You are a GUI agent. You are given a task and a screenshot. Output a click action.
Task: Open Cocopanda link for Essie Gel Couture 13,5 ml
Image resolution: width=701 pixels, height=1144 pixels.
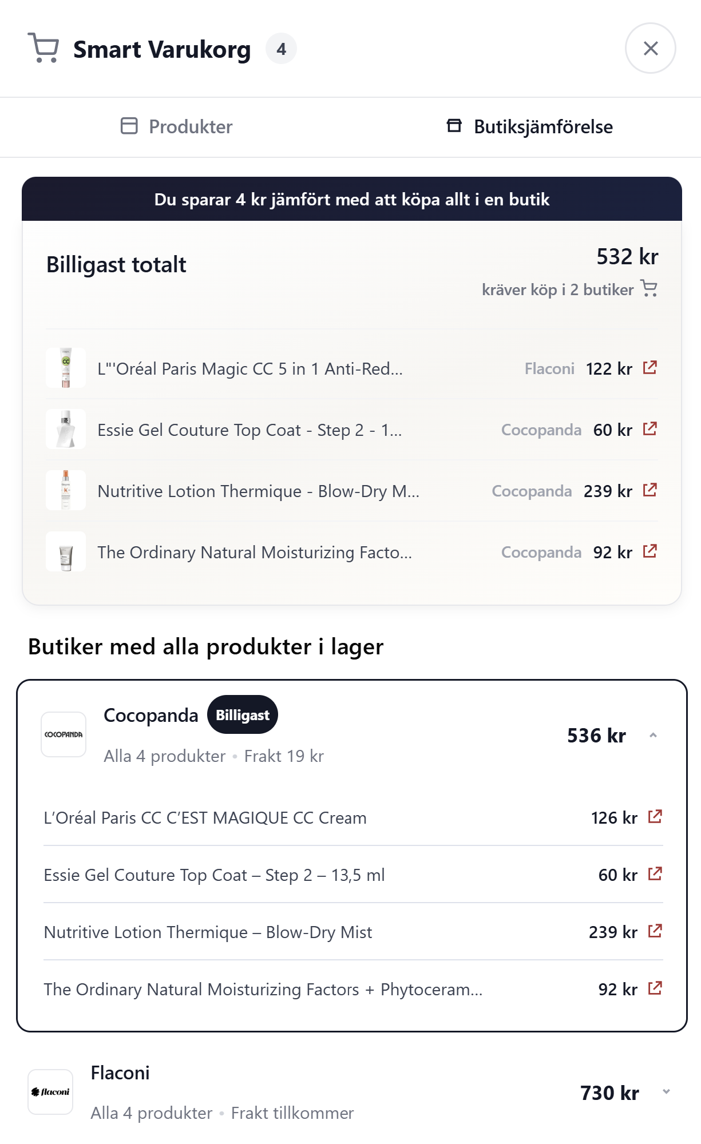point(655,874)
